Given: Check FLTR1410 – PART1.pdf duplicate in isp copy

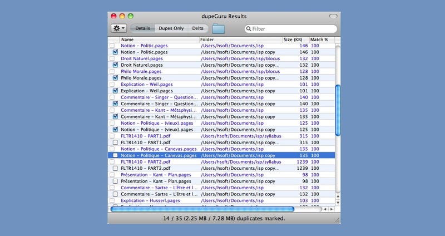Looking at the screenshot, I should (x=115, y=142).
